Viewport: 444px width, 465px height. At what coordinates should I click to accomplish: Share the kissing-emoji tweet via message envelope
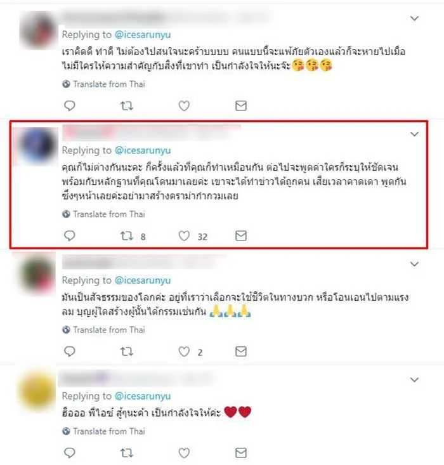pyautogui.click(x=241, y=106)
